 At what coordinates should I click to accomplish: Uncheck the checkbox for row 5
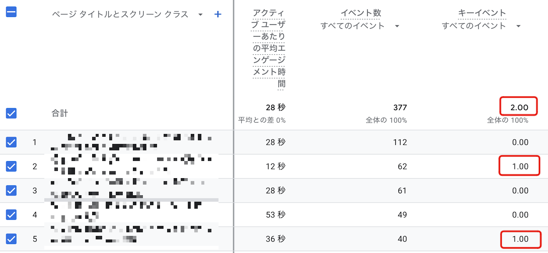[x=11, y=239]
